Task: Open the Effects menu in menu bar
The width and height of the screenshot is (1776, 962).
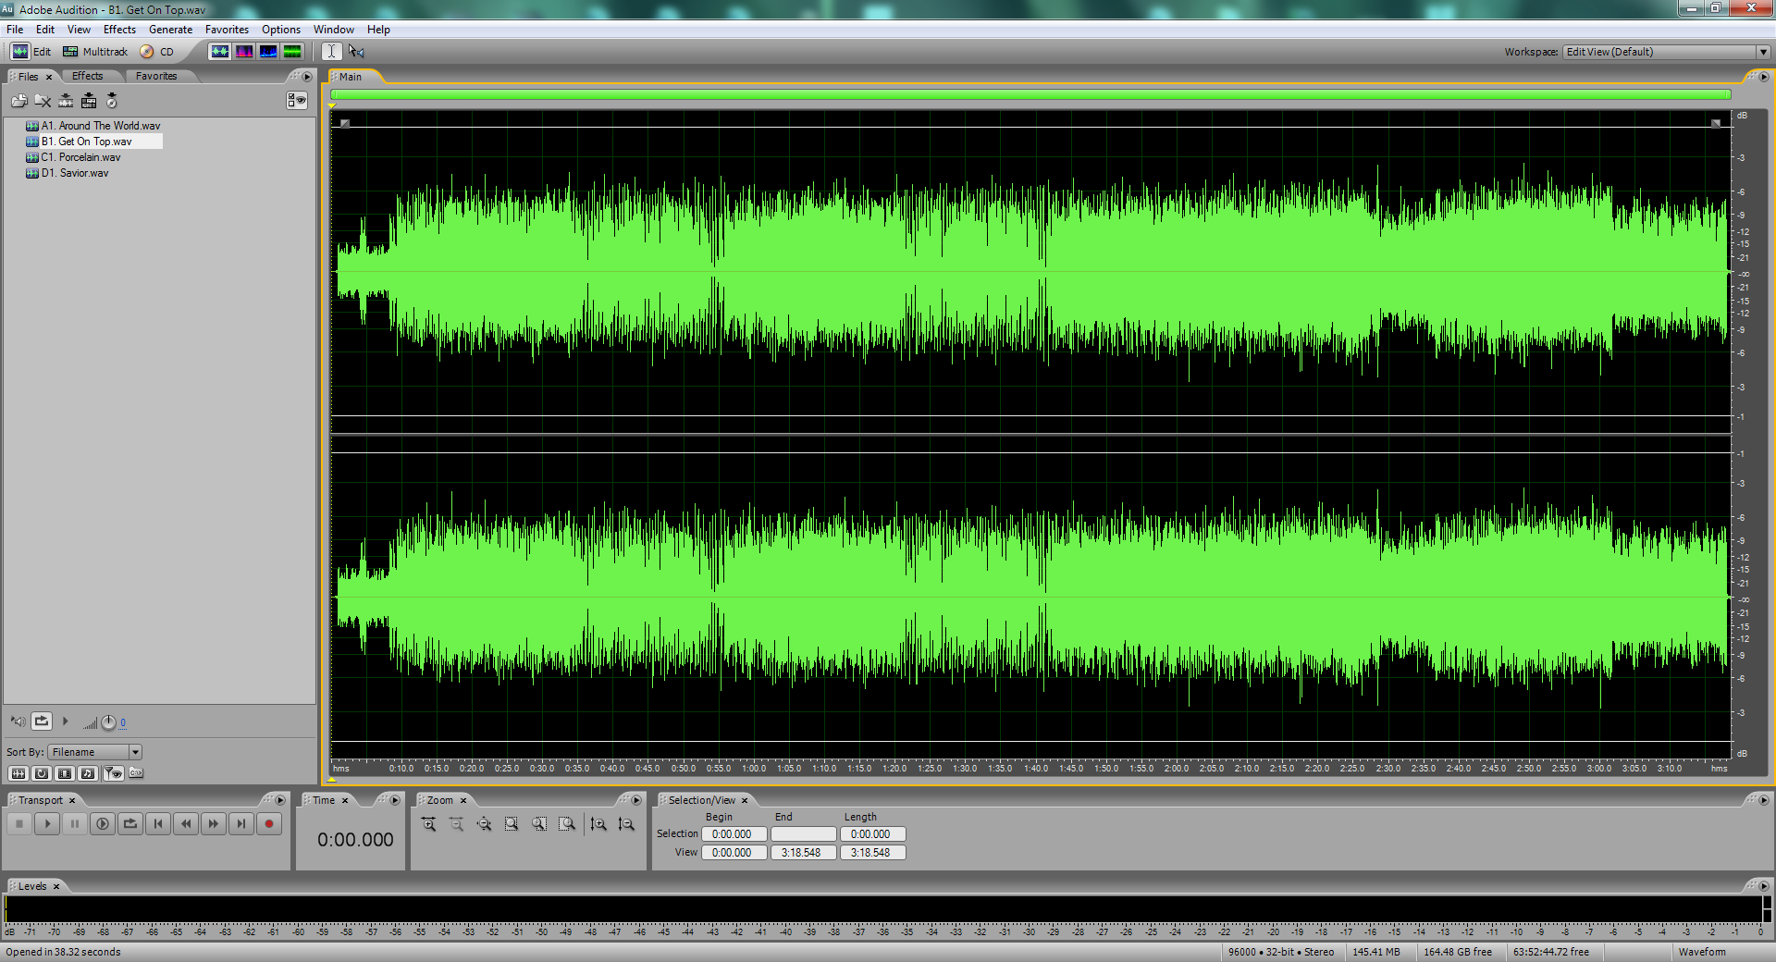Action: 119,30
